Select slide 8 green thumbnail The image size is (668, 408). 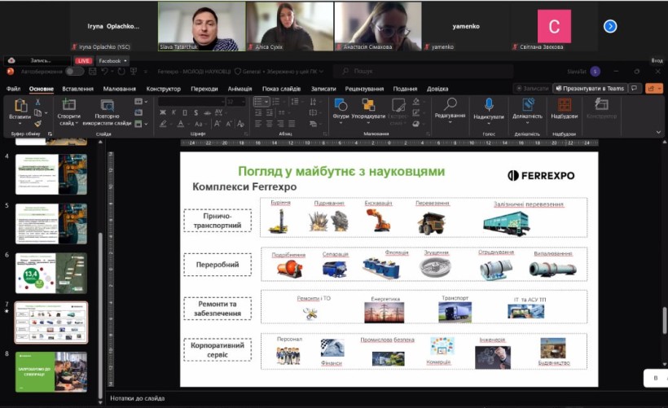tap(51, 372)
